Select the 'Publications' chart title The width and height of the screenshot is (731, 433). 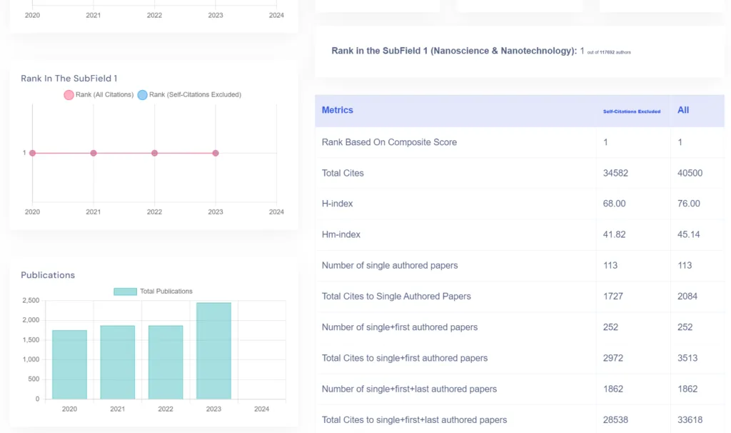point(48,275)
